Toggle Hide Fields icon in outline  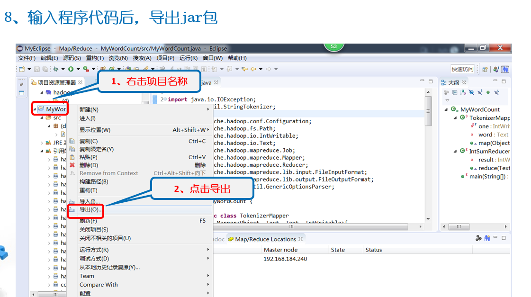click(x=471, y=92)
